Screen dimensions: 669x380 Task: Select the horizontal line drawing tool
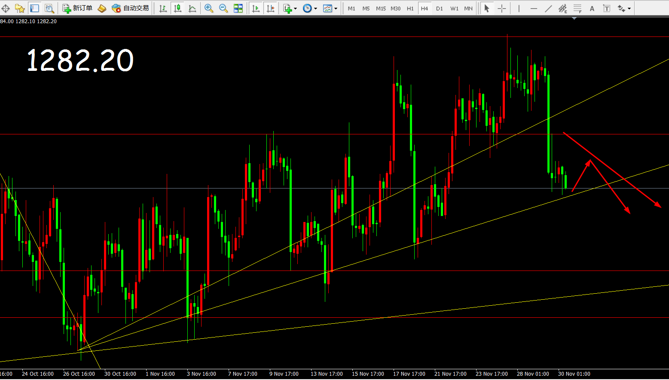pos(534,8)
